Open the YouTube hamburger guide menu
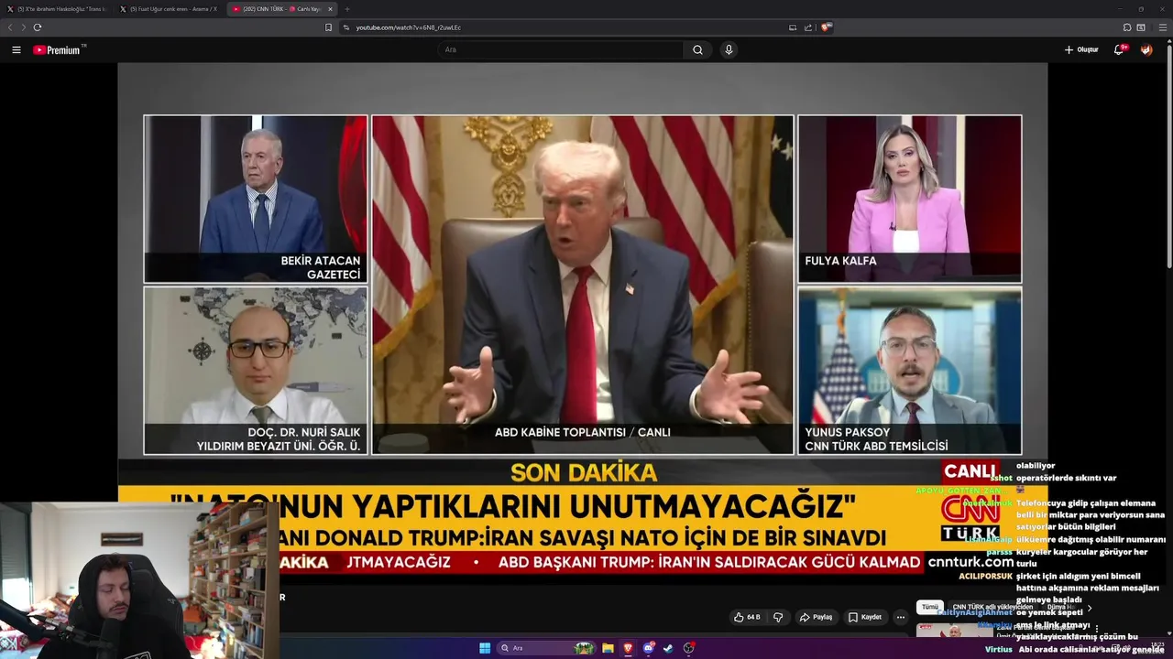This screenshot has width=1173, height=659. (x=16, y=50)
